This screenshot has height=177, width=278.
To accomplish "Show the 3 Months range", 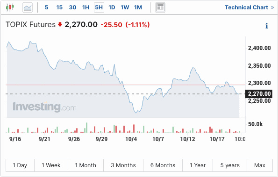I will point(123,165).
